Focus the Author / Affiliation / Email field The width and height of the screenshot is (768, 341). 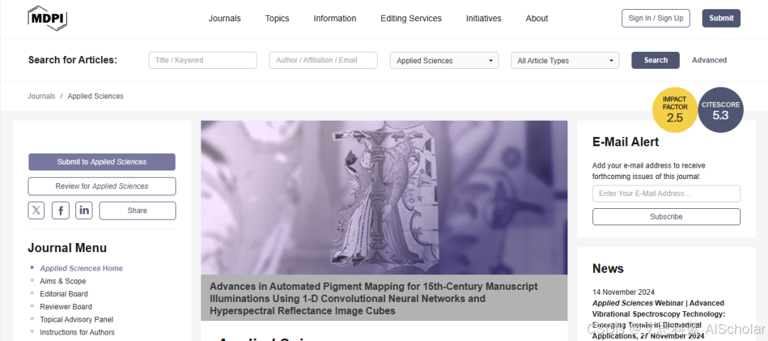(324, 60)
